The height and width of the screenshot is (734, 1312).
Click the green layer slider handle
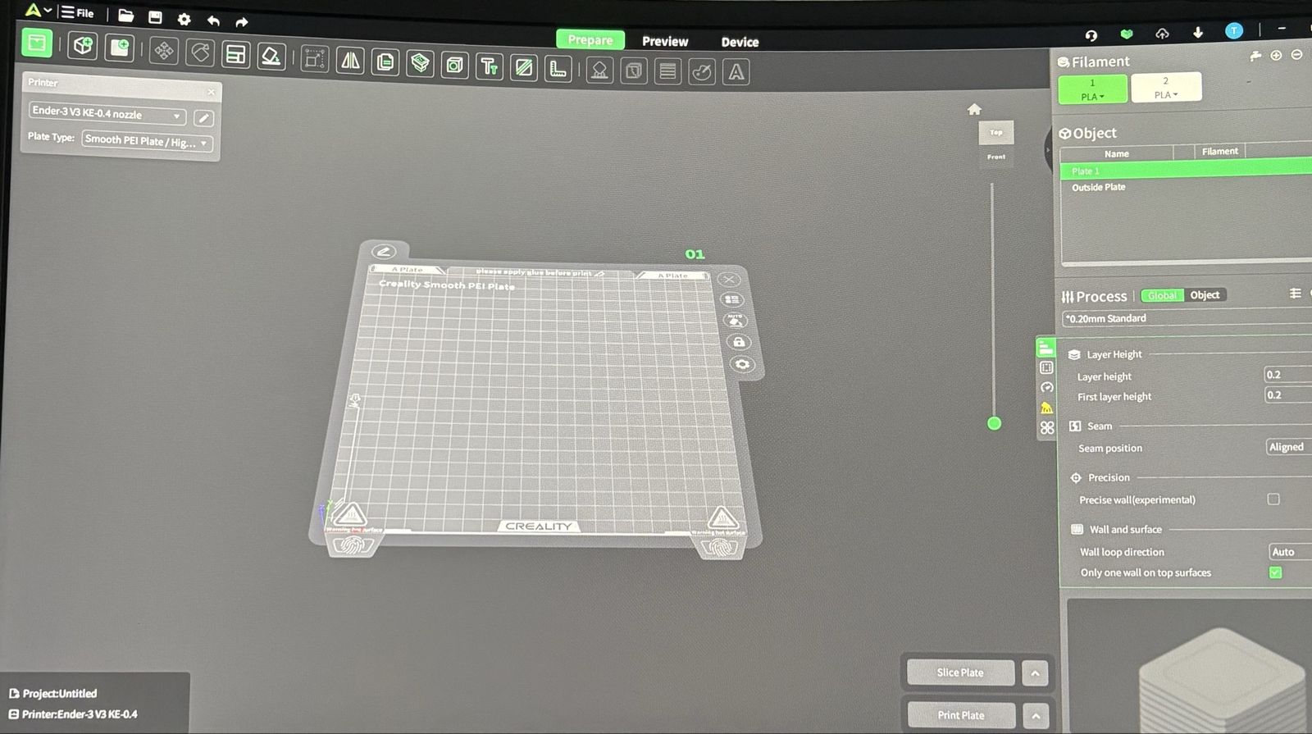(994, 423)
